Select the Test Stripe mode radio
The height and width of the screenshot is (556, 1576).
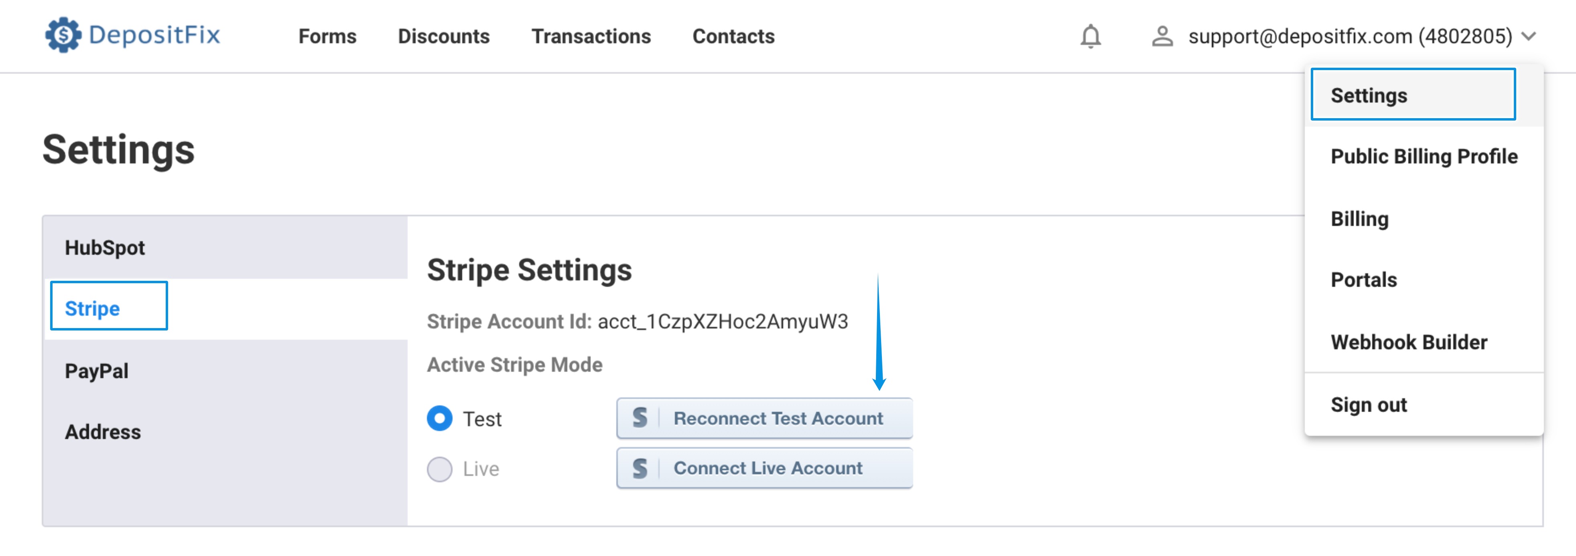point(439,419)
